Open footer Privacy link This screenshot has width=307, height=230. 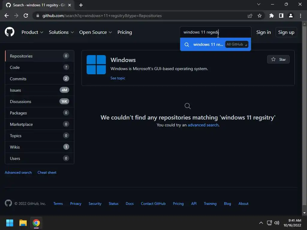pyautogui.click(x=76, y=203)
